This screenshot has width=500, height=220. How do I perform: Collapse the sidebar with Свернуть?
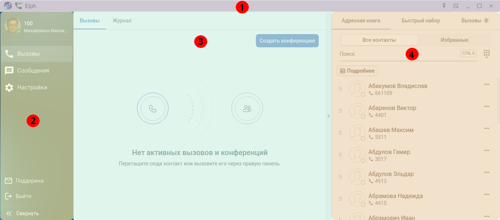point(23,213)
